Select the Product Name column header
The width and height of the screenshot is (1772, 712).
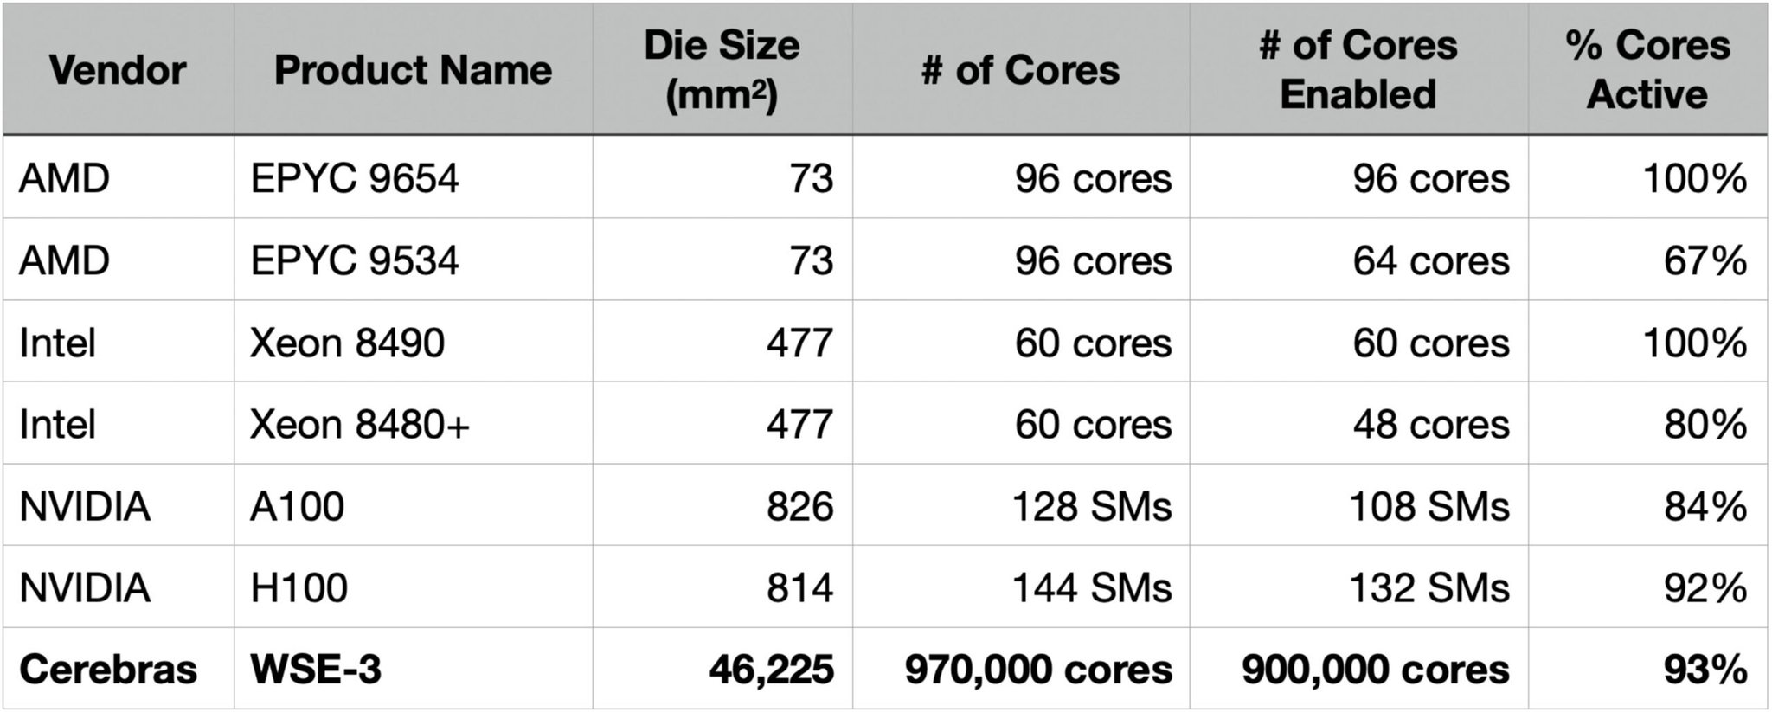(413, 70)
